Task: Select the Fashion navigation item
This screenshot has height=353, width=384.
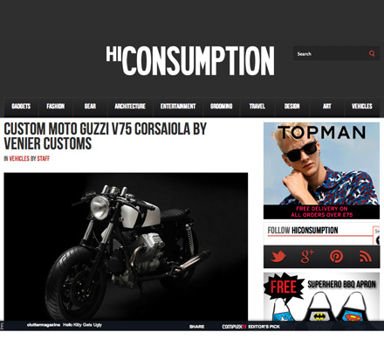Action: point(56,106)
